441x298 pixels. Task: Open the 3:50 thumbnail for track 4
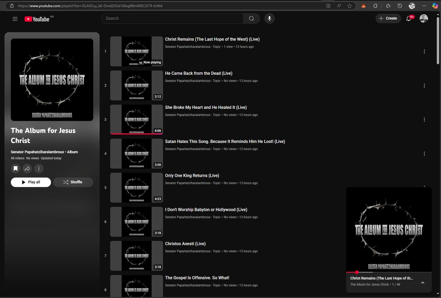(136, 154)
